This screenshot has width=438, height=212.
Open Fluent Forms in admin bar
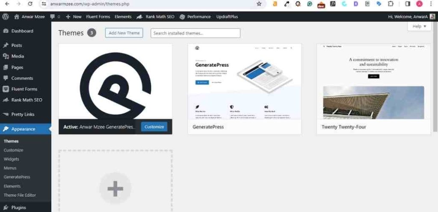[98, 17]
